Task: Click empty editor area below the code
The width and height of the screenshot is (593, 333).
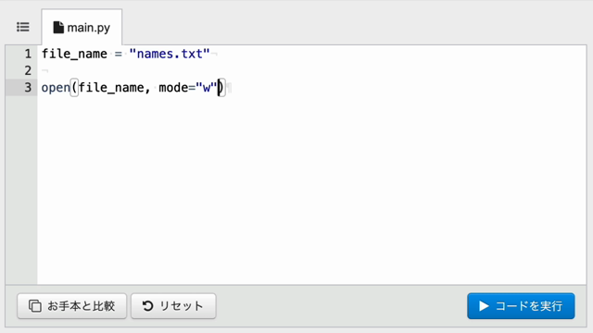Action: coord(311,189)
